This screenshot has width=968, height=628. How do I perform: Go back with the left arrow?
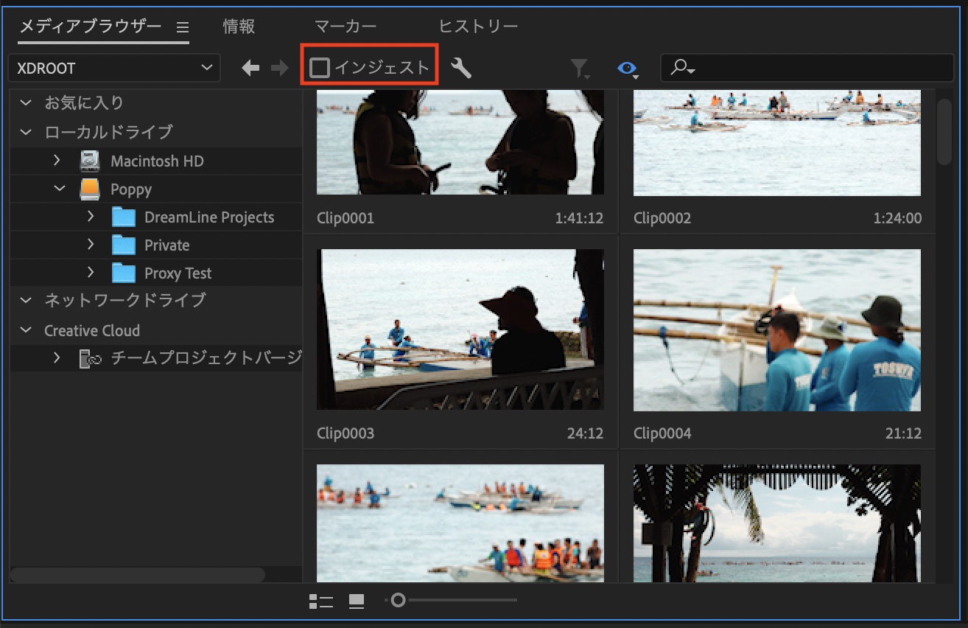(x=251, y=69)
